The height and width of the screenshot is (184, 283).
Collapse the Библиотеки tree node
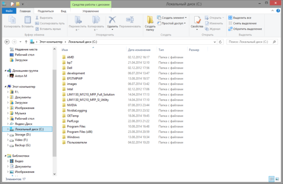(x=5, y=156)
